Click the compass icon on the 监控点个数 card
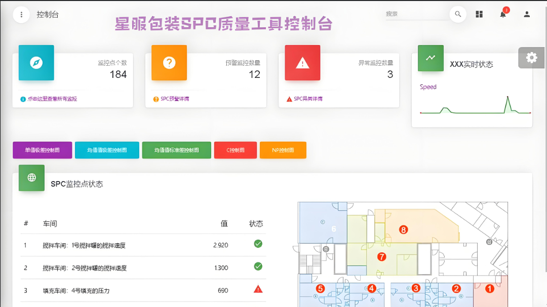 36,63
